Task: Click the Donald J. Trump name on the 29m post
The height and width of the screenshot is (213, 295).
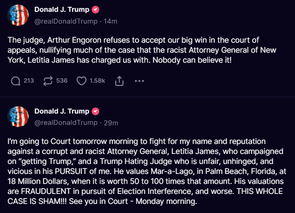Action: click(62, 111)
